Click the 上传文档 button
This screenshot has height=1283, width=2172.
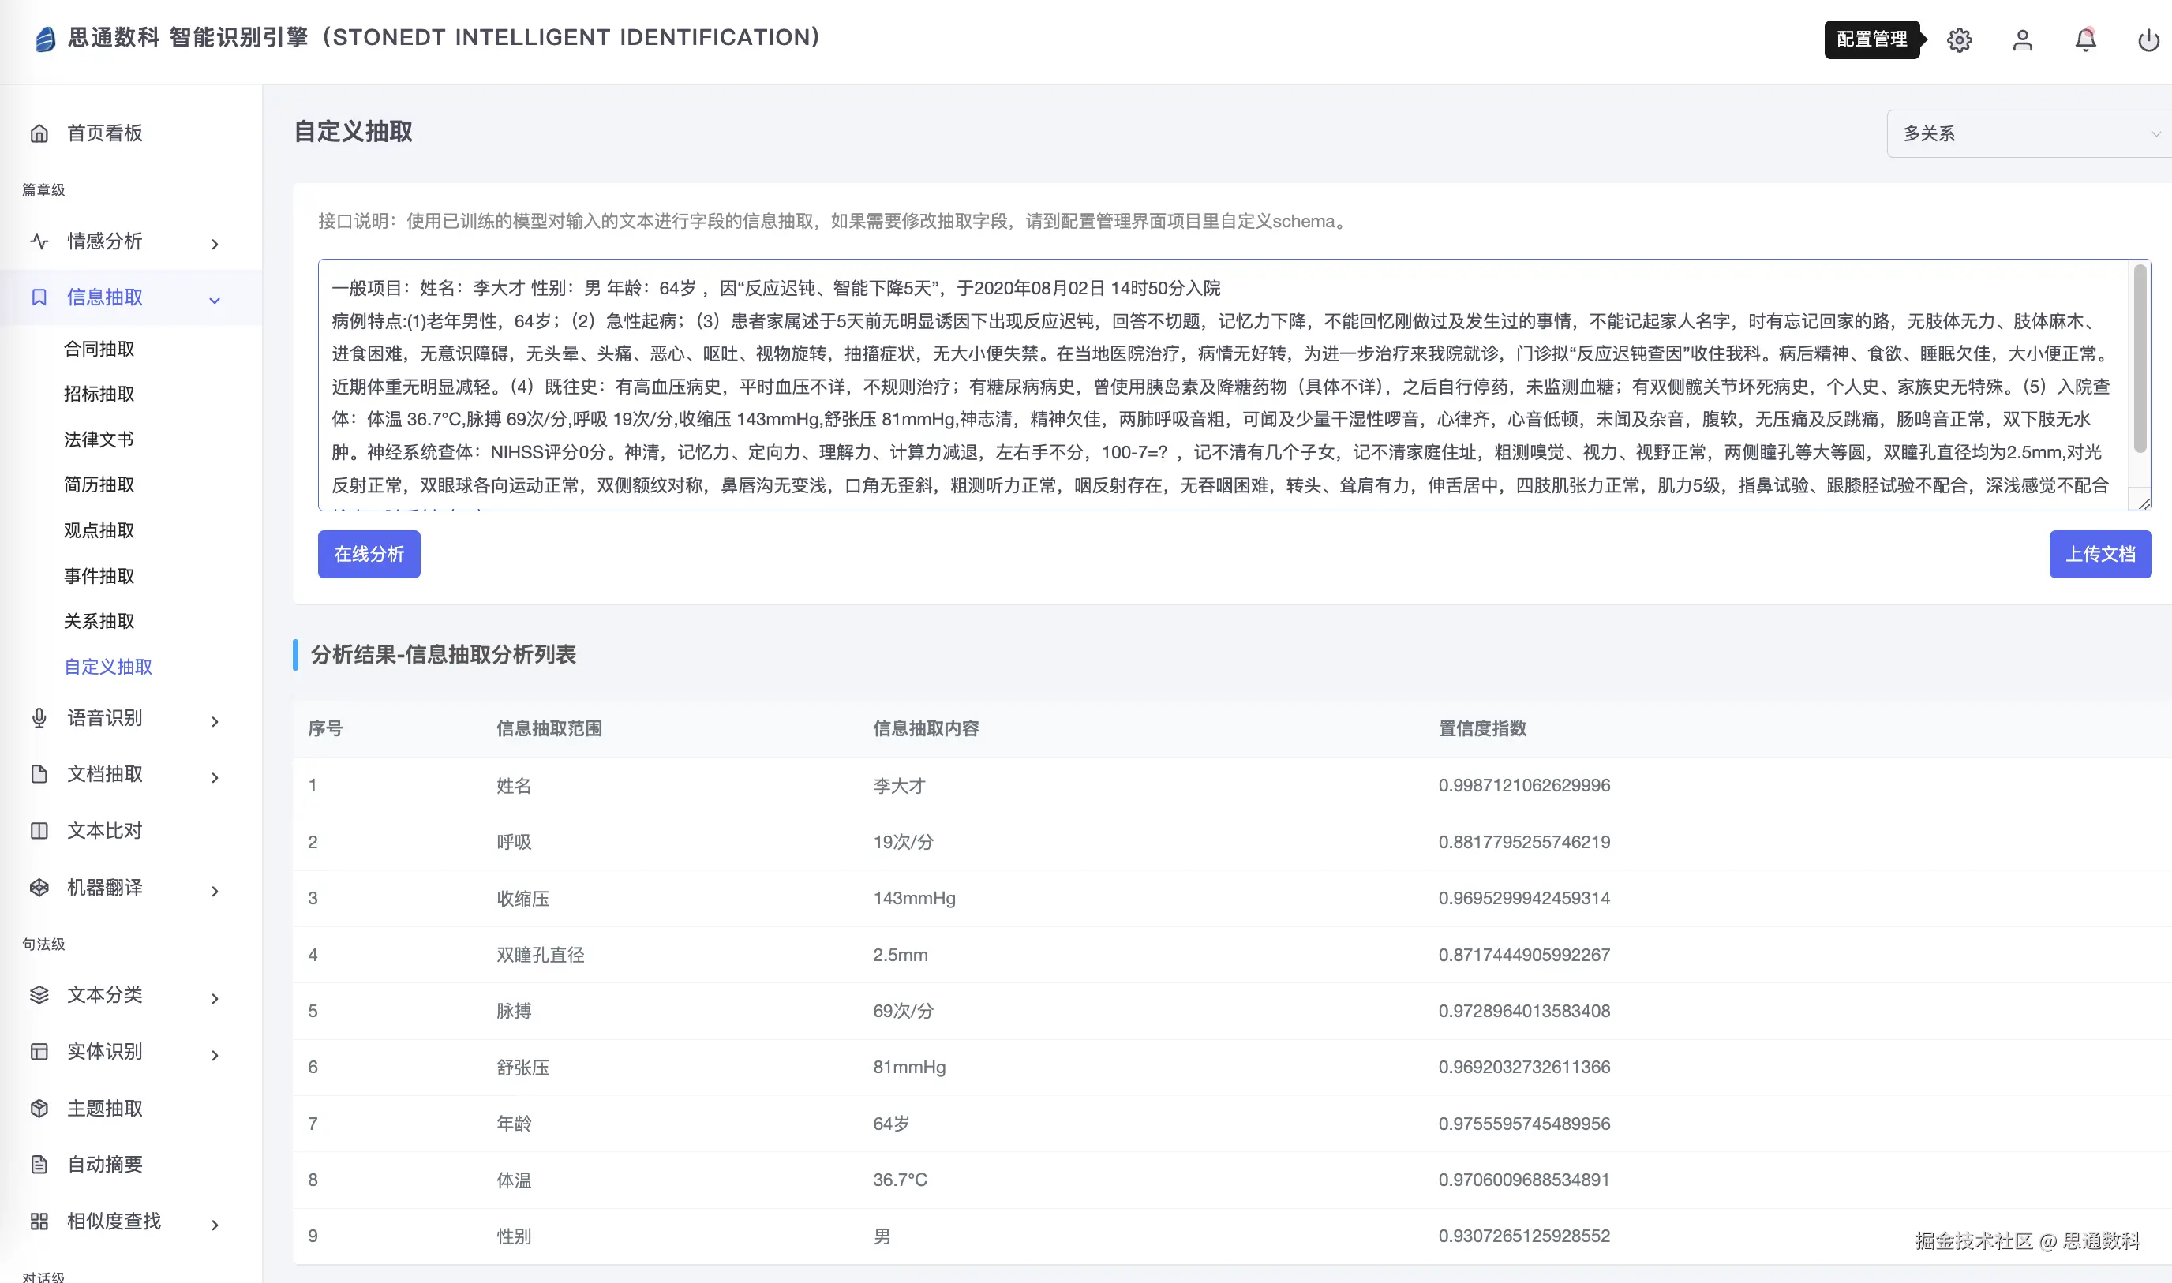pyautogui.click(x=2099, y=554)
